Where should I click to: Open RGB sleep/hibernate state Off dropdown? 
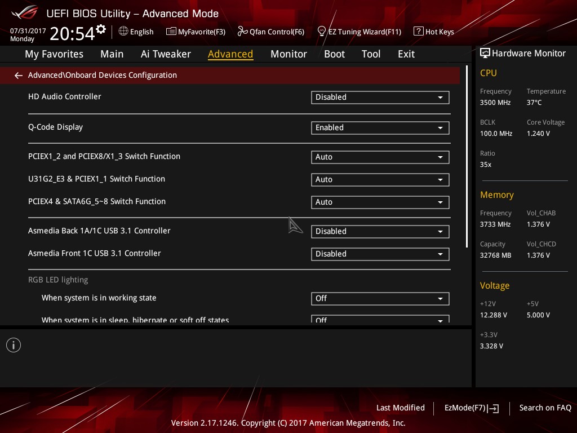380,319
